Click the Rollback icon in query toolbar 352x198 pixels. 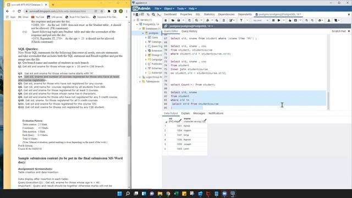pyautogui.click(x=312, y=20)
